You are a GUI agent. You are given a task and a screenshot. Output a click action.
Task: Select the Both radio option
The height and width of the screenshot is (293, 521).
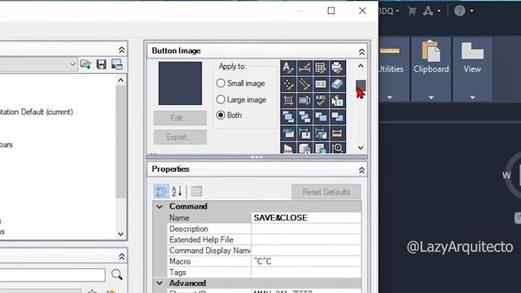[x=221, y=115]
